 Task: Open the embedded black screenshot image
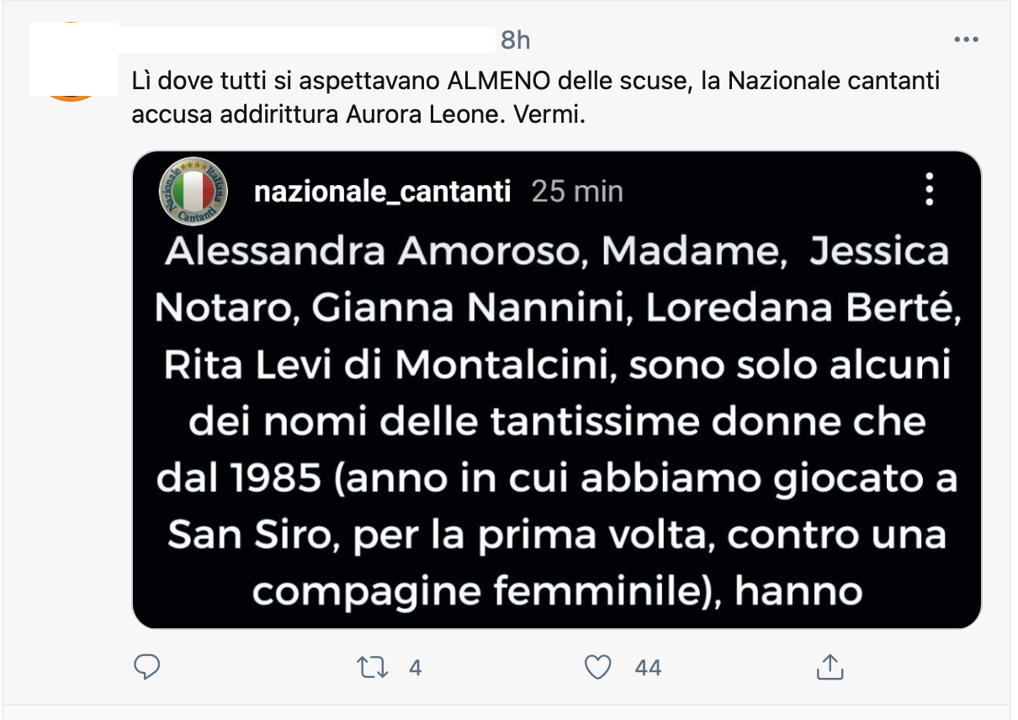pyautogui.click(x=557, y=421)
